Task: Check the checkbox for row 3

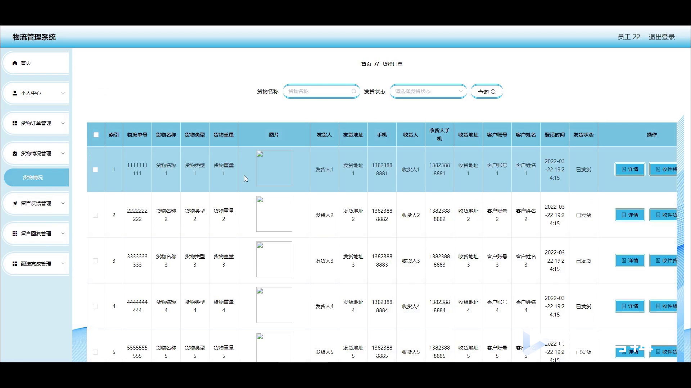Action: point(95,261)
